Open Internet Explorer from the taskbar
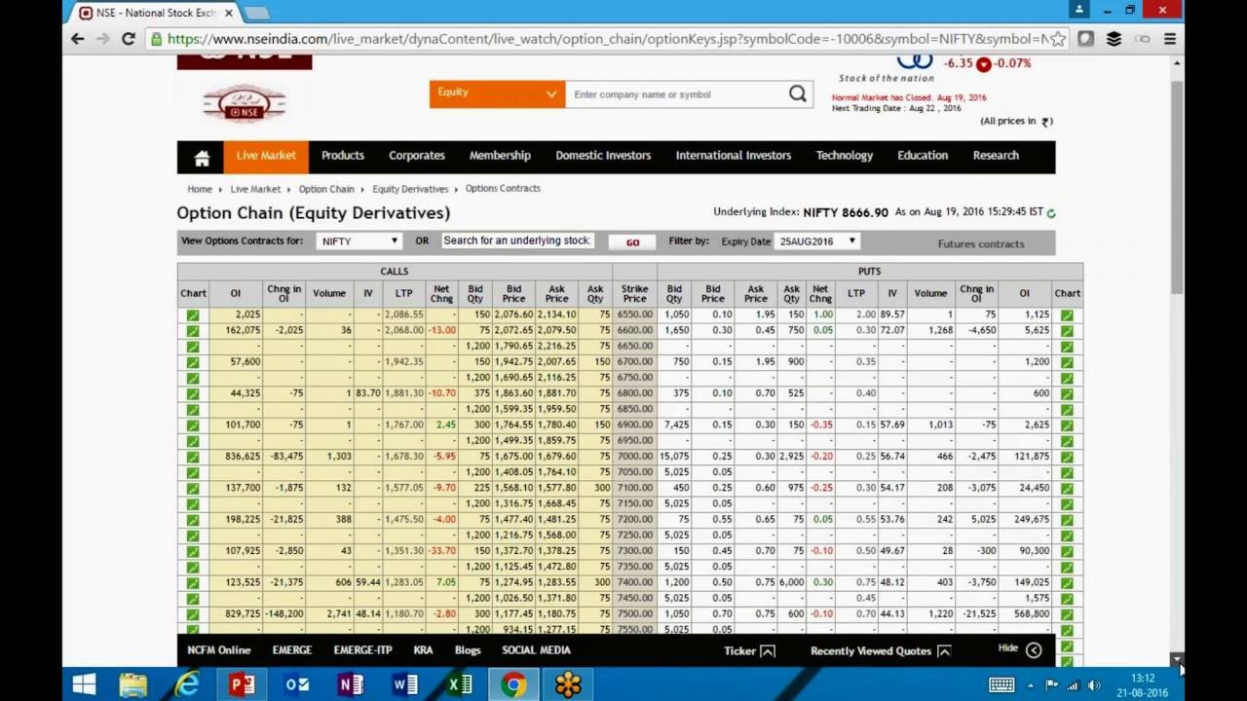Viewport: 1247px width, 701px height. [x=186, y=684]
